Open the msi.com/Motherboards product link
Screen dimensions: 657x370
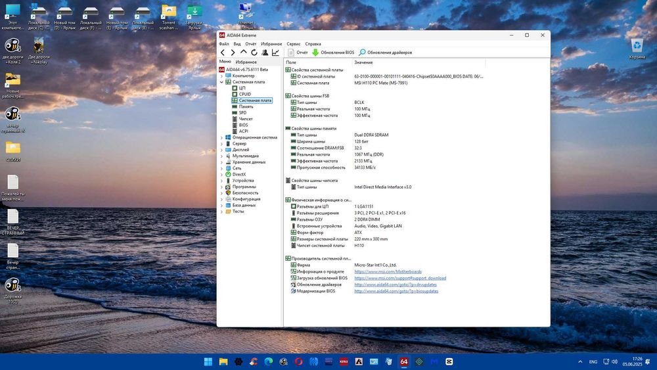point(388,271)
